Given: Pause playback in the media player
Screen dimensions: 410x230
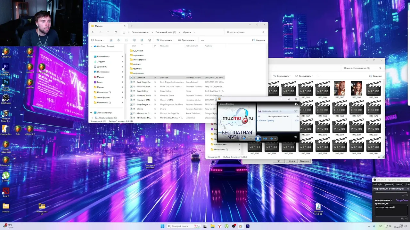Looking at the screenshot, I should point(258,138).
